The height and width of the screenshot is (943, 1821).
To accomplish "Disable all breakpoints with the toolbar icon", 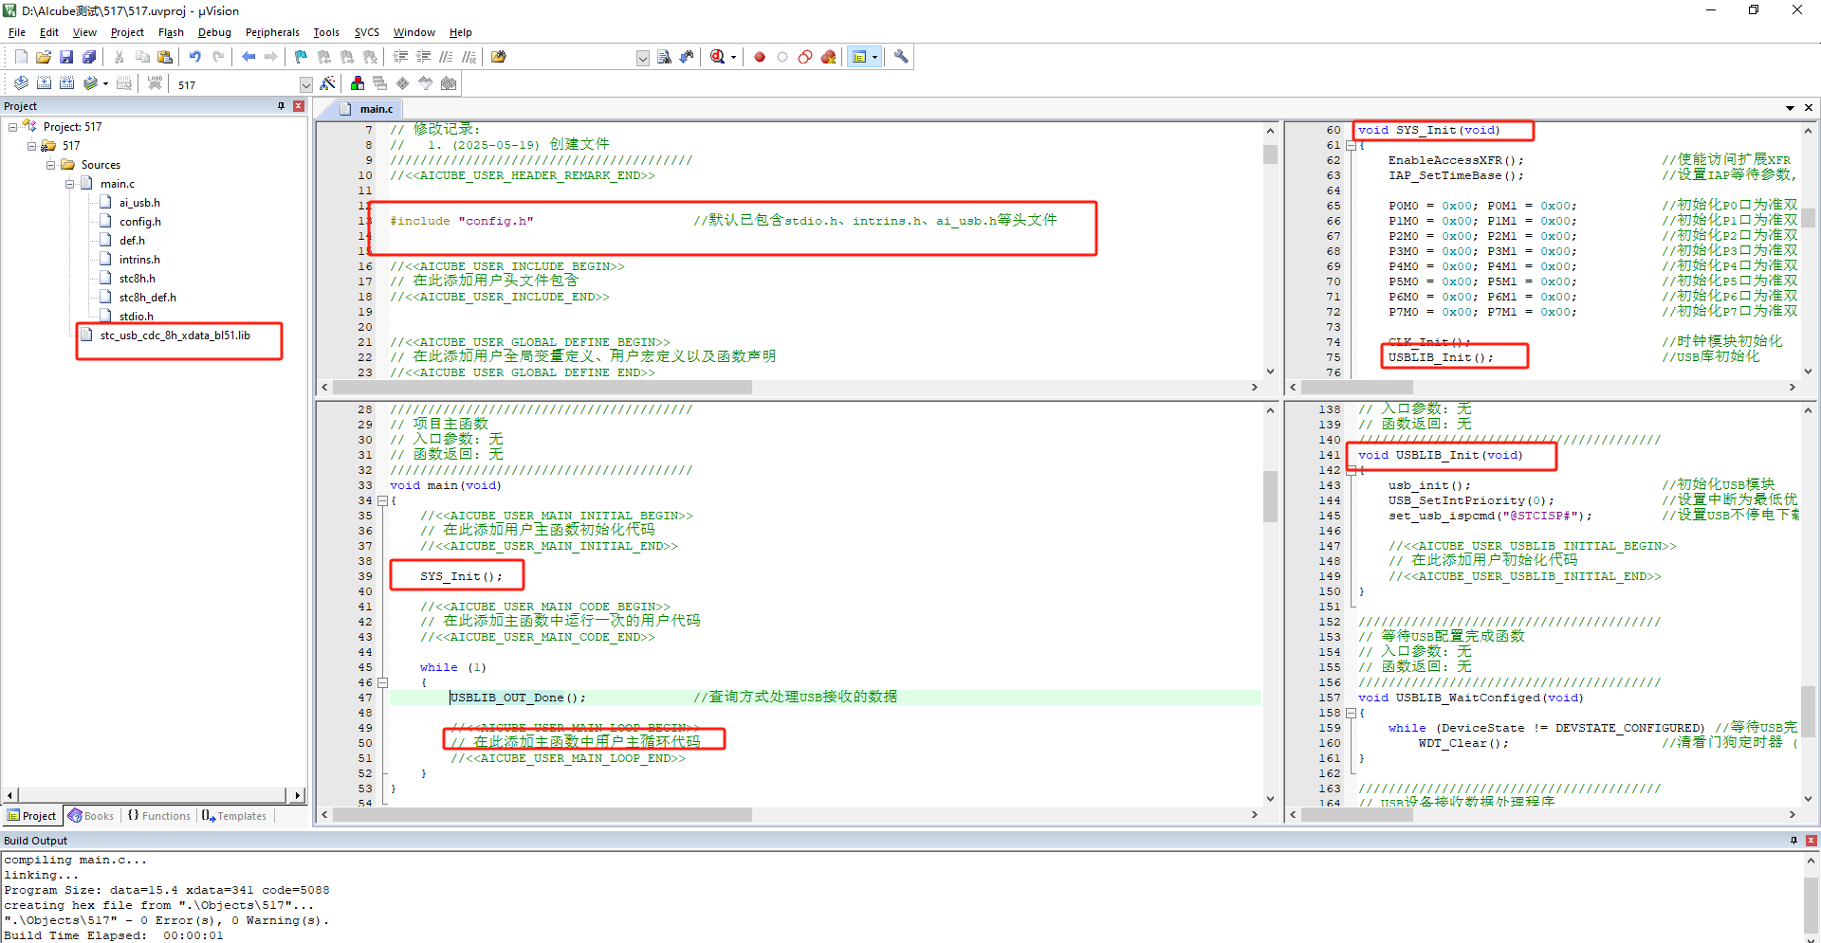I will [x=805, y=57].
